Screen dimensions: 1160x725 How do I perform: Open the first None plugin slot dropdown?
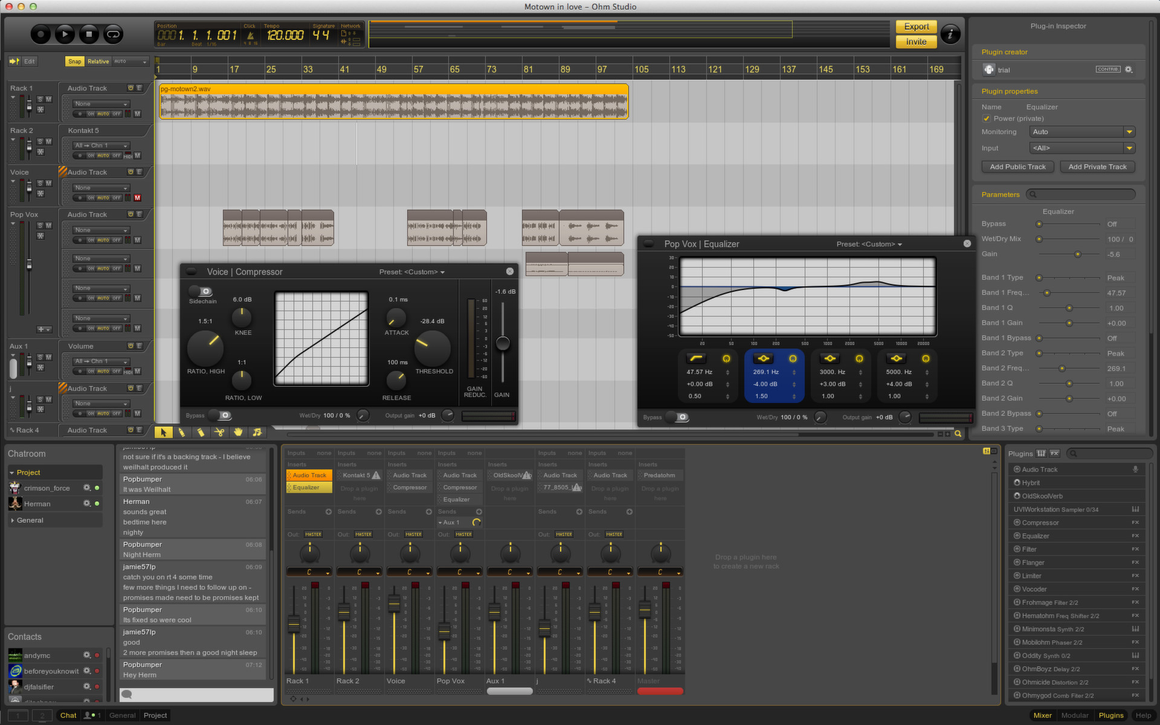click(100, 103)
